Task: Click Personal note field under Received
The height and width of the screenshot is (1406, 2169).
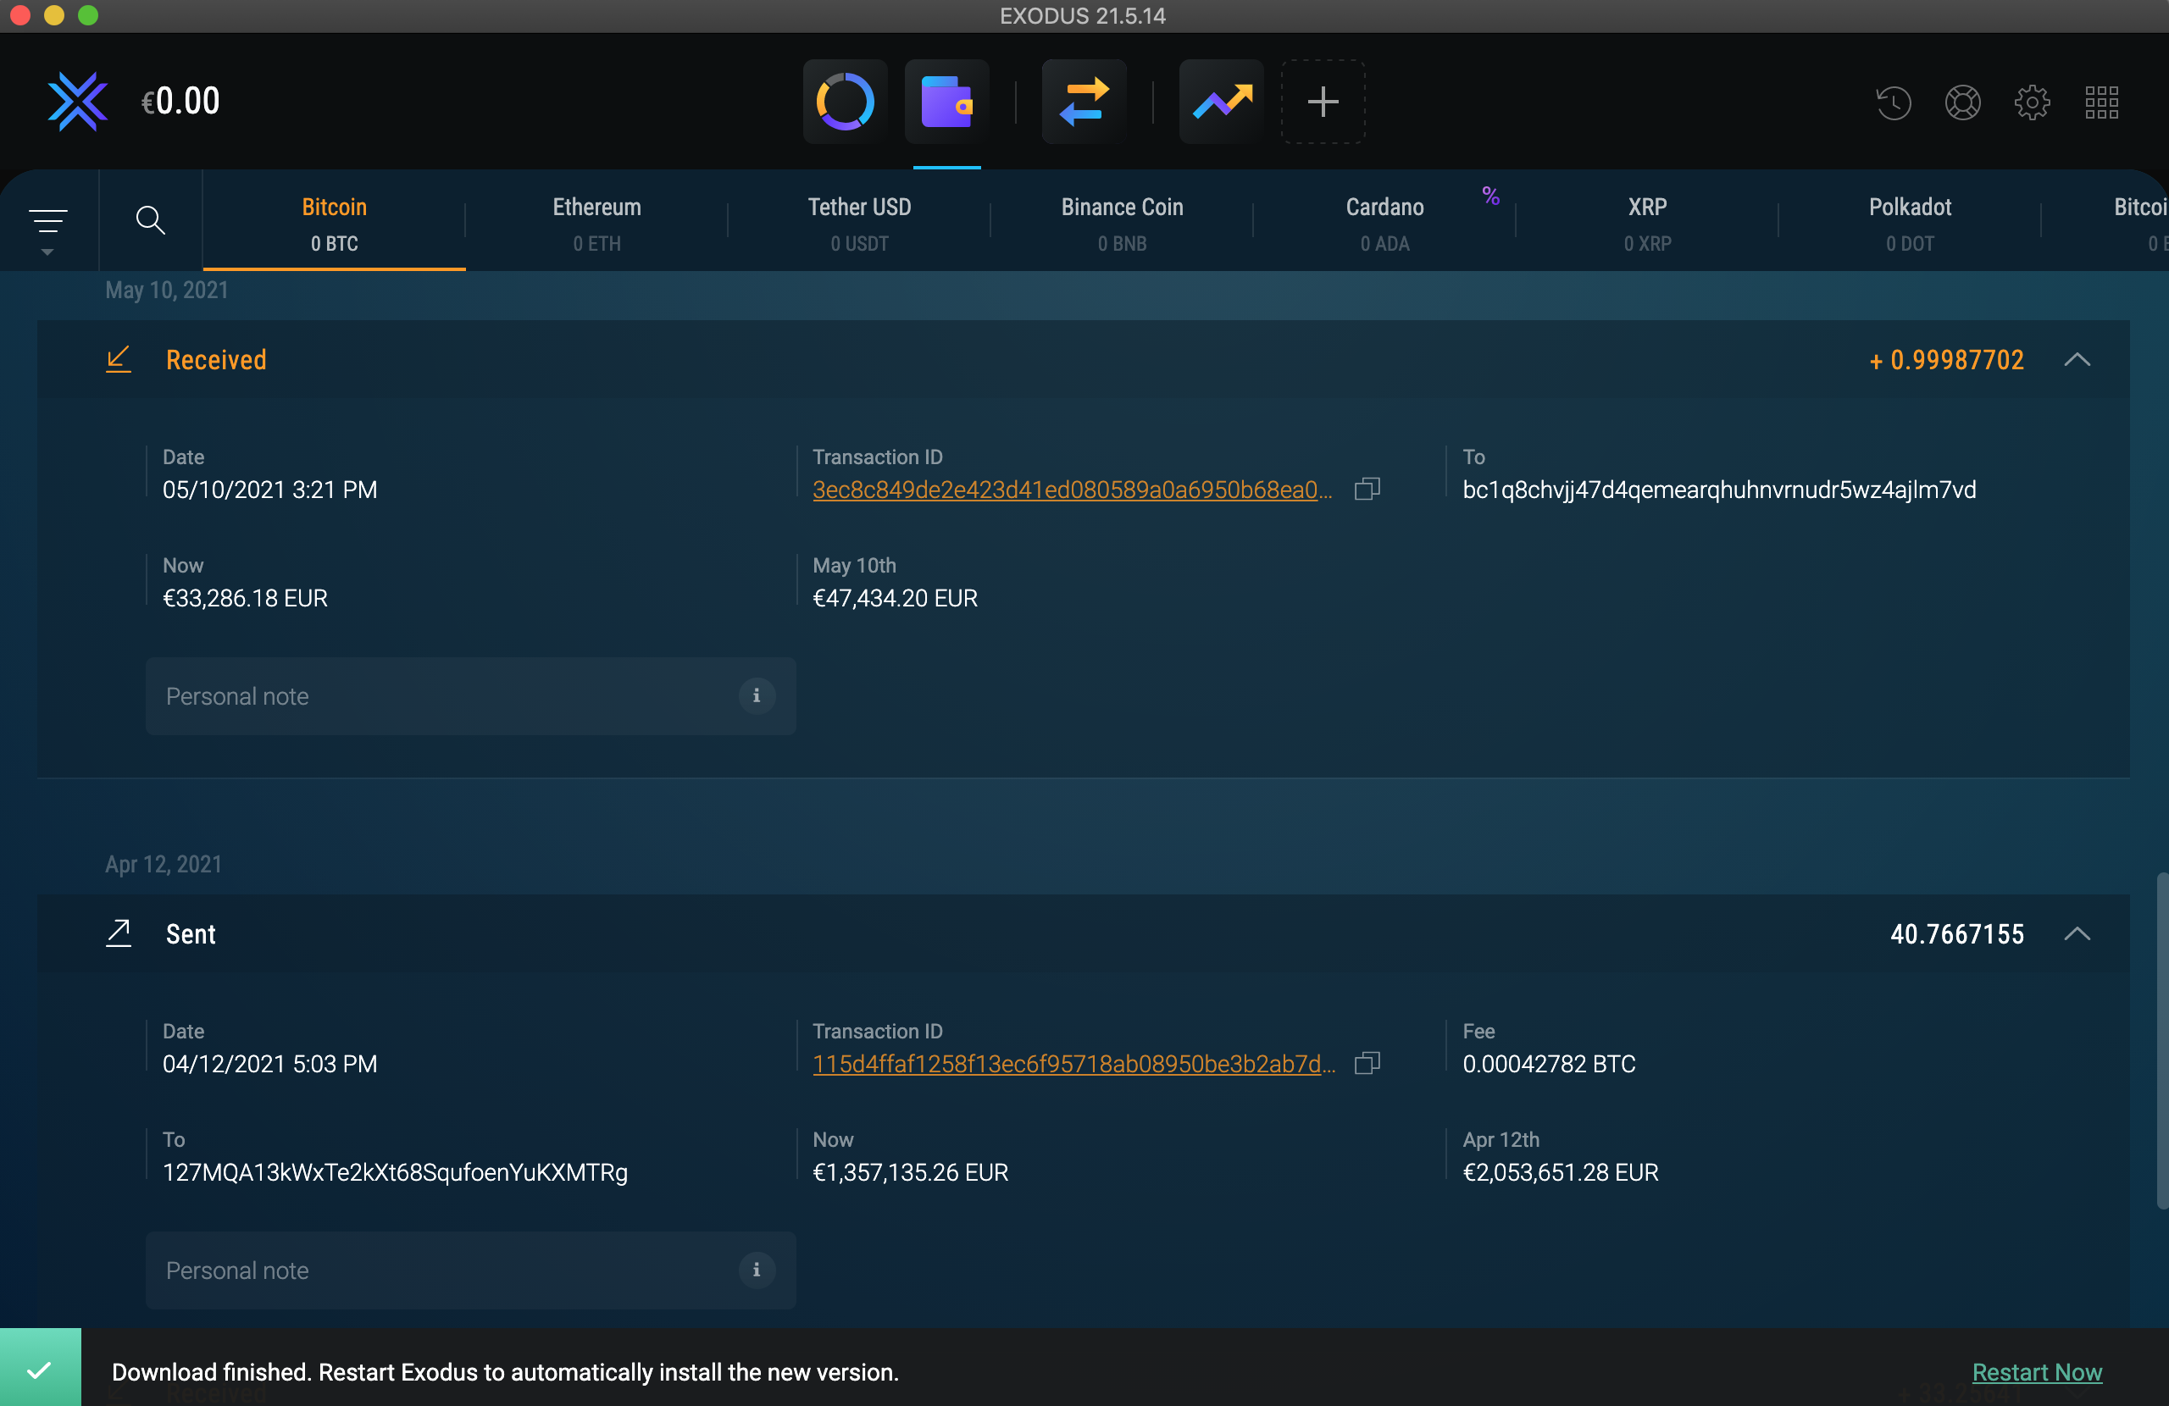Action: pyautogui.click(x=470, y=696)
